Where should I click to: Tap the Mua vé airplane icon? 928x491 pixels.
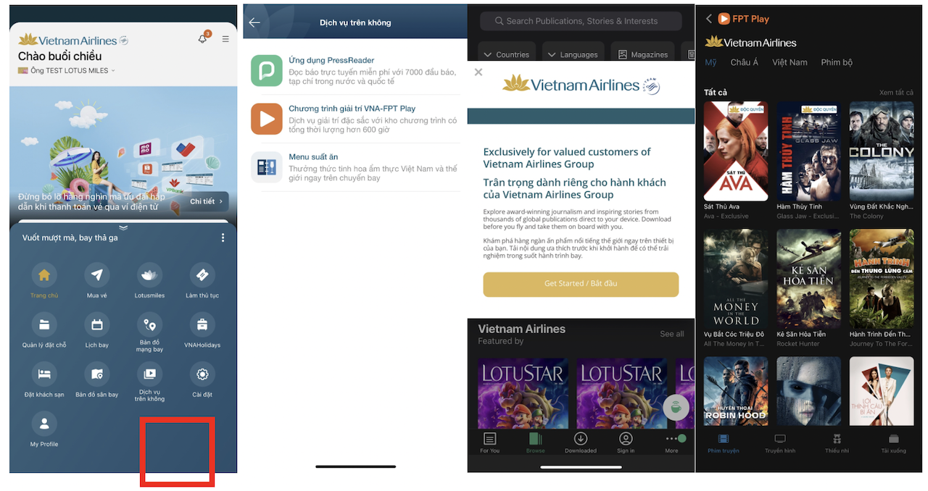(97, 275)
